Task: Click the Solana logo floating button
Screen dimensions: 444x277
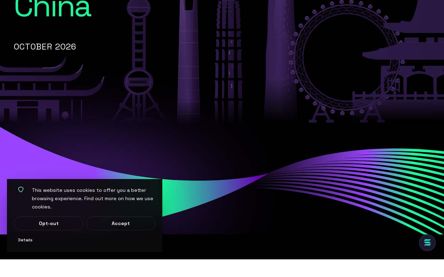Action: click(x=427, y=243)
